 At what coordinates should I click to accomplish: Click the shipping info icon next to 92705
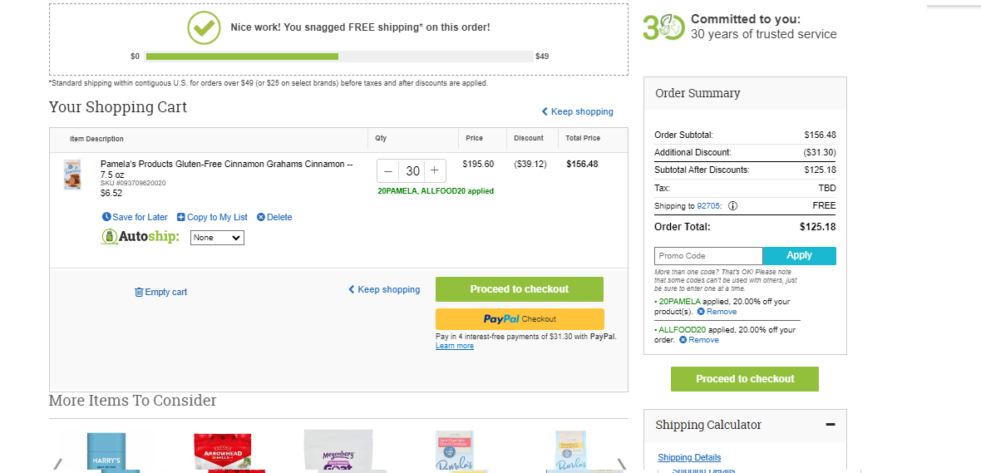[733, 206]
